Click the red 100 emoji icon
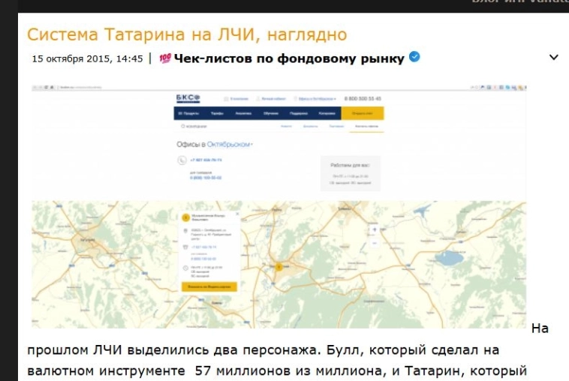This screenshot has width=569, height=381. point(165,58)
